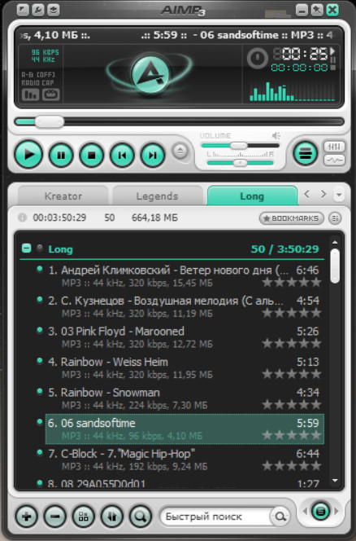Image resolution: width=356 pixels, height=541 pixels.
Task: Open the sort playlist button
Action: click(111, 517)
